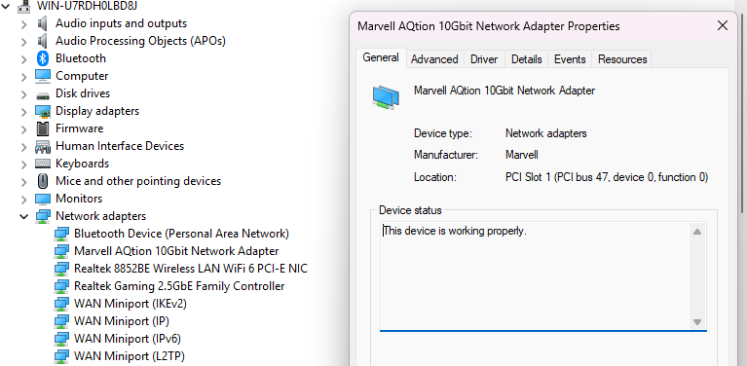Collapse the Network adapters category
This screenshot has height=366, width=747.
(23, 216)
